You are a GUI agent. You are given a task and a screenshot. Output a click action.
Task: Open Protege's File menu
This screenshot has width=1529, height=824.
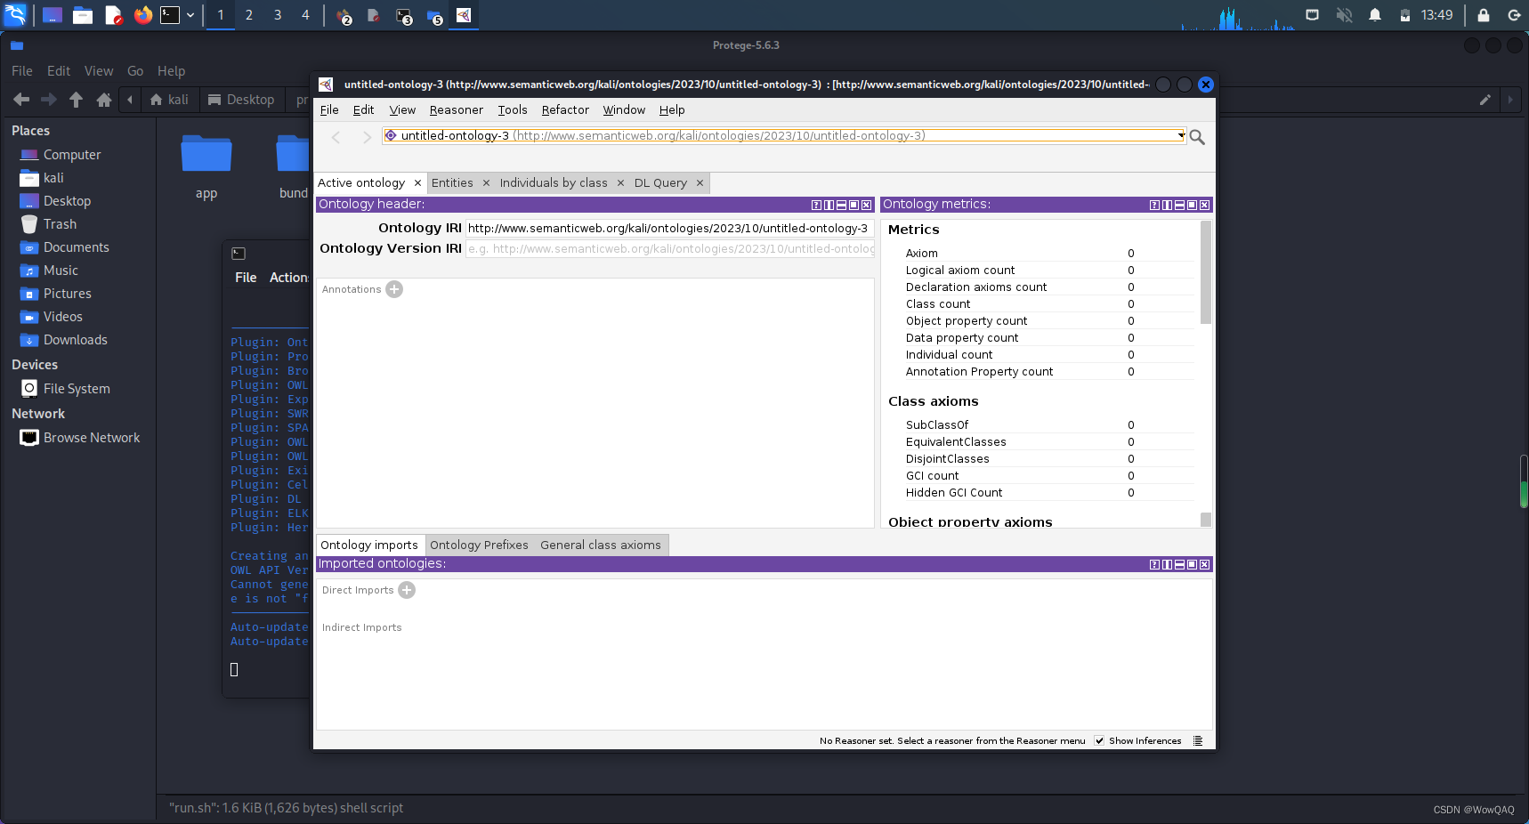tap(329, 110)
